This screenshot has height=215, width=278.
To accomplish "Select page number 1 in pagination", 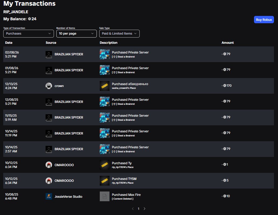I will pyautogui.click(x=139, y=209).
